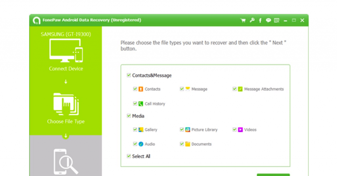The width and height of the screenshot is (337, 176).
Task: Click the Documents label text
Action: pyautogui.click(x=201, y=144)
